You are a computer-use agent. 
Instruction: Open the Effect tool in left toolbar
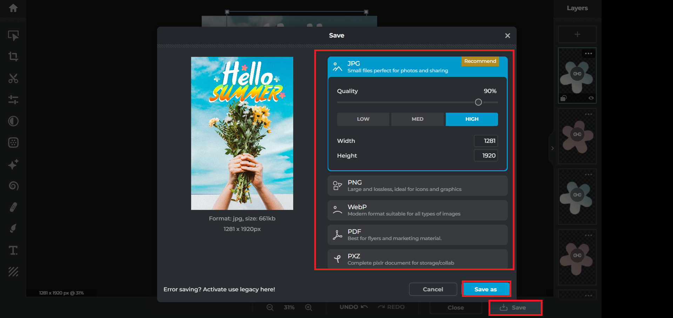click(13, 143)
